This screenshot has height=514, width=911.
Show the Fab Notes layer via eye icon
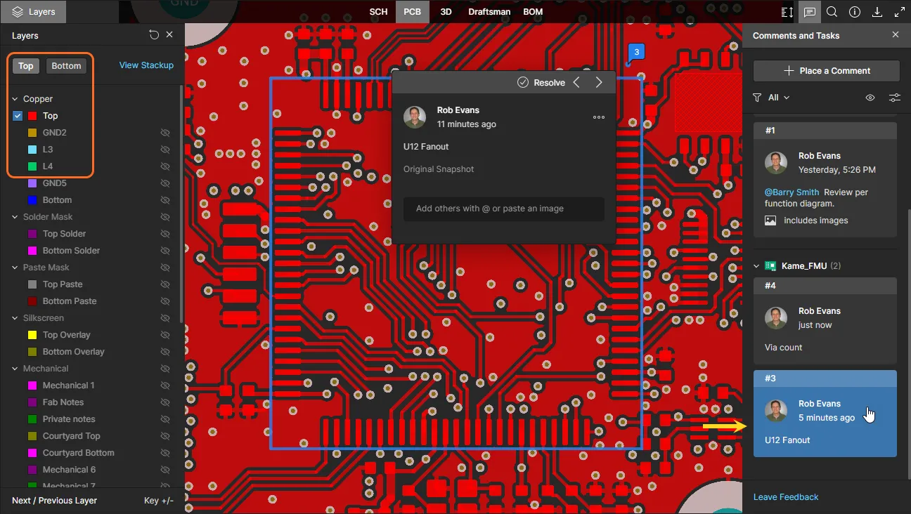point(165,402)
